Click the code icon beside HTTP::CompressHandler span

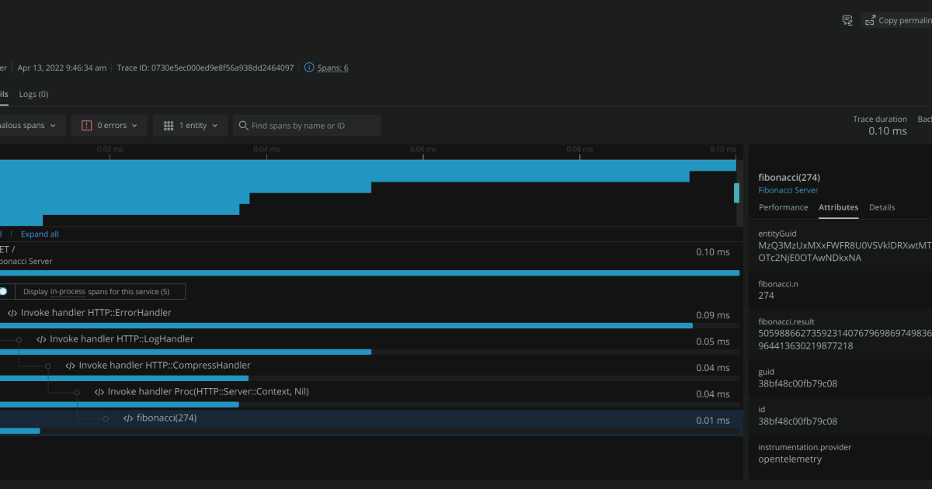click(70, 365)
